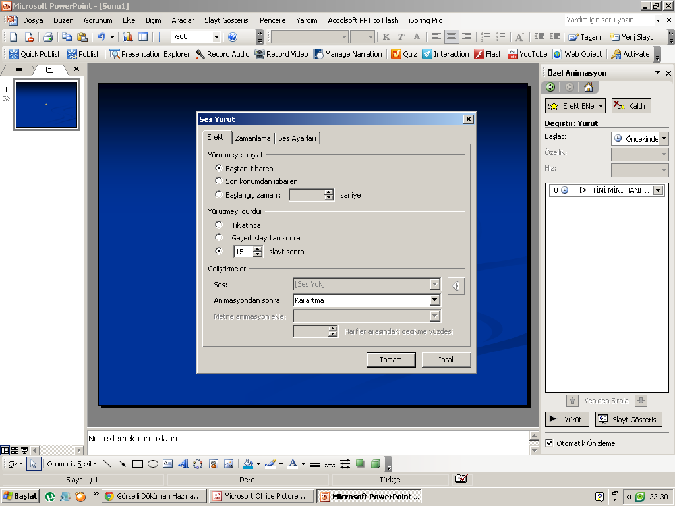Viewport: 675px width, 506px height.
Task: Click the Quiz icon in toolbar
Action: (x=396, y=54)
